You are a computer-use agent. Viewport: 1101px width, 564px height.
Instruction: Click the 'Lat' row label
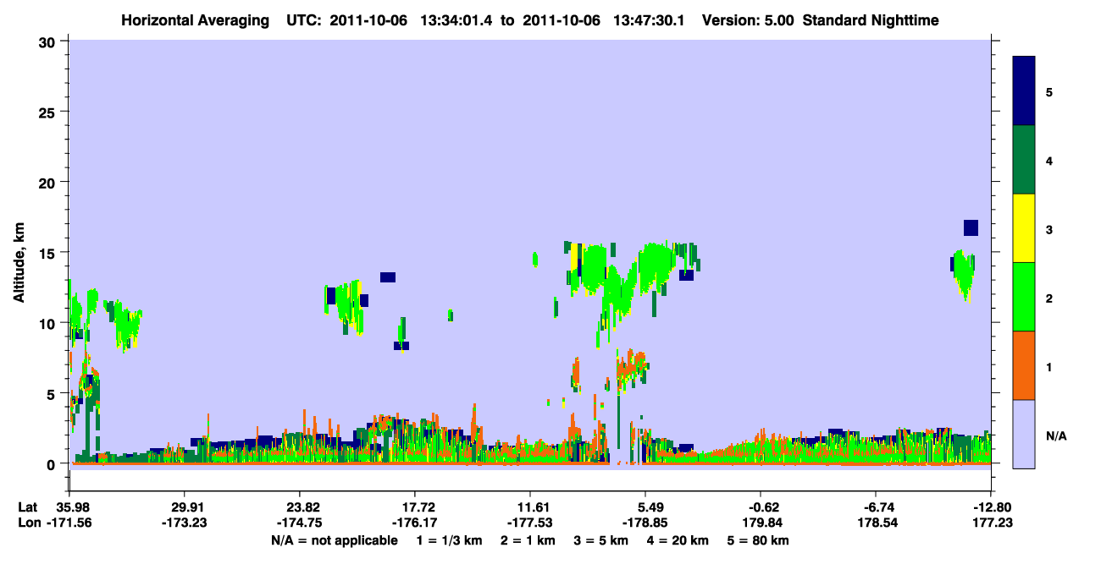(x=27, y=507)
